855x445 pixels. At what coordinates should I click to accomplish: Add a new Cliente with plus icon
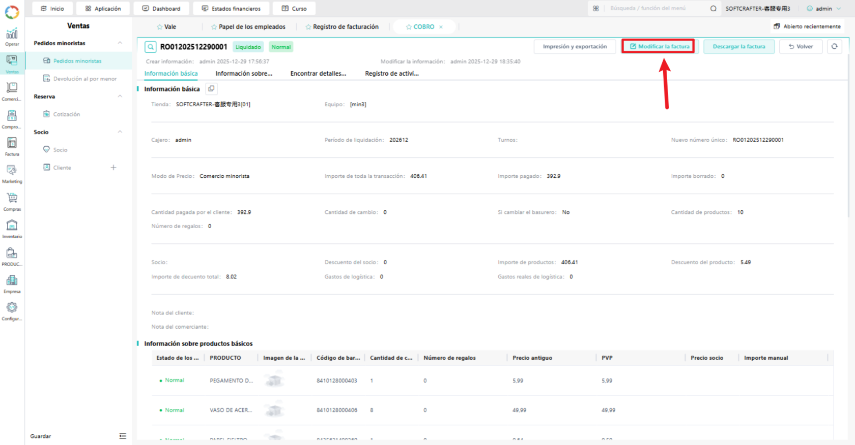point(113,168)
